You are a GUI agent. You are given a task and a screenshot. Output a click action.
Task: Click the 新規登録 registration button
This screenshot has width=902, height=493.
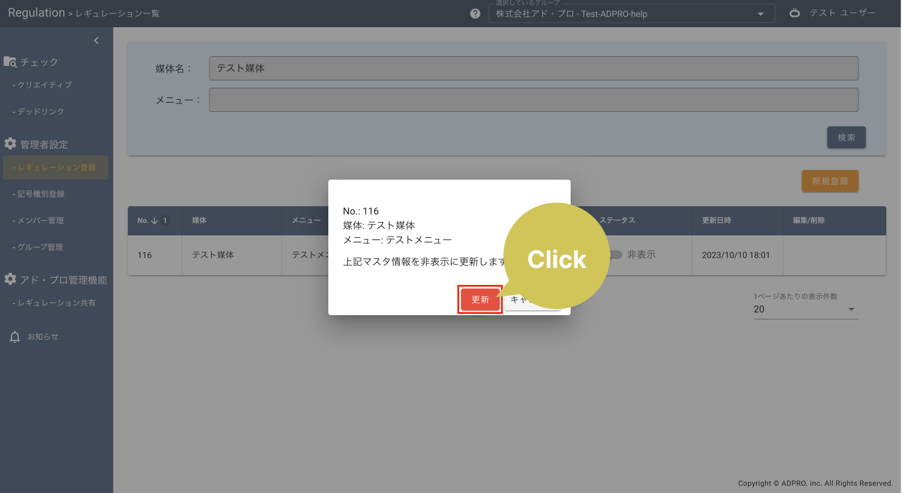830,181
